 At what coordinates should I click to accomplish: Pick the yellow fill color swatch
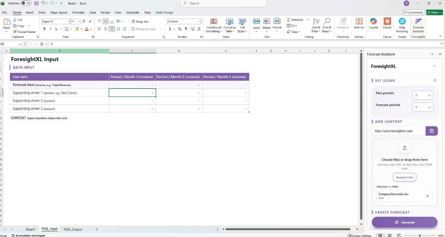point(78,29)
